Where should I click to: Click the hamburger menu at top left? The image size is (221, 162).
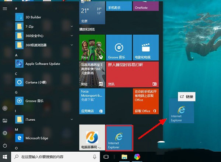point(5,8)
